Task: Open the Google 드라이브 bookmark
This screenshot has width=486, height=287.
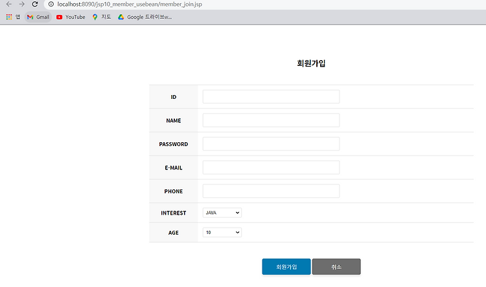Action: (145, 17)
